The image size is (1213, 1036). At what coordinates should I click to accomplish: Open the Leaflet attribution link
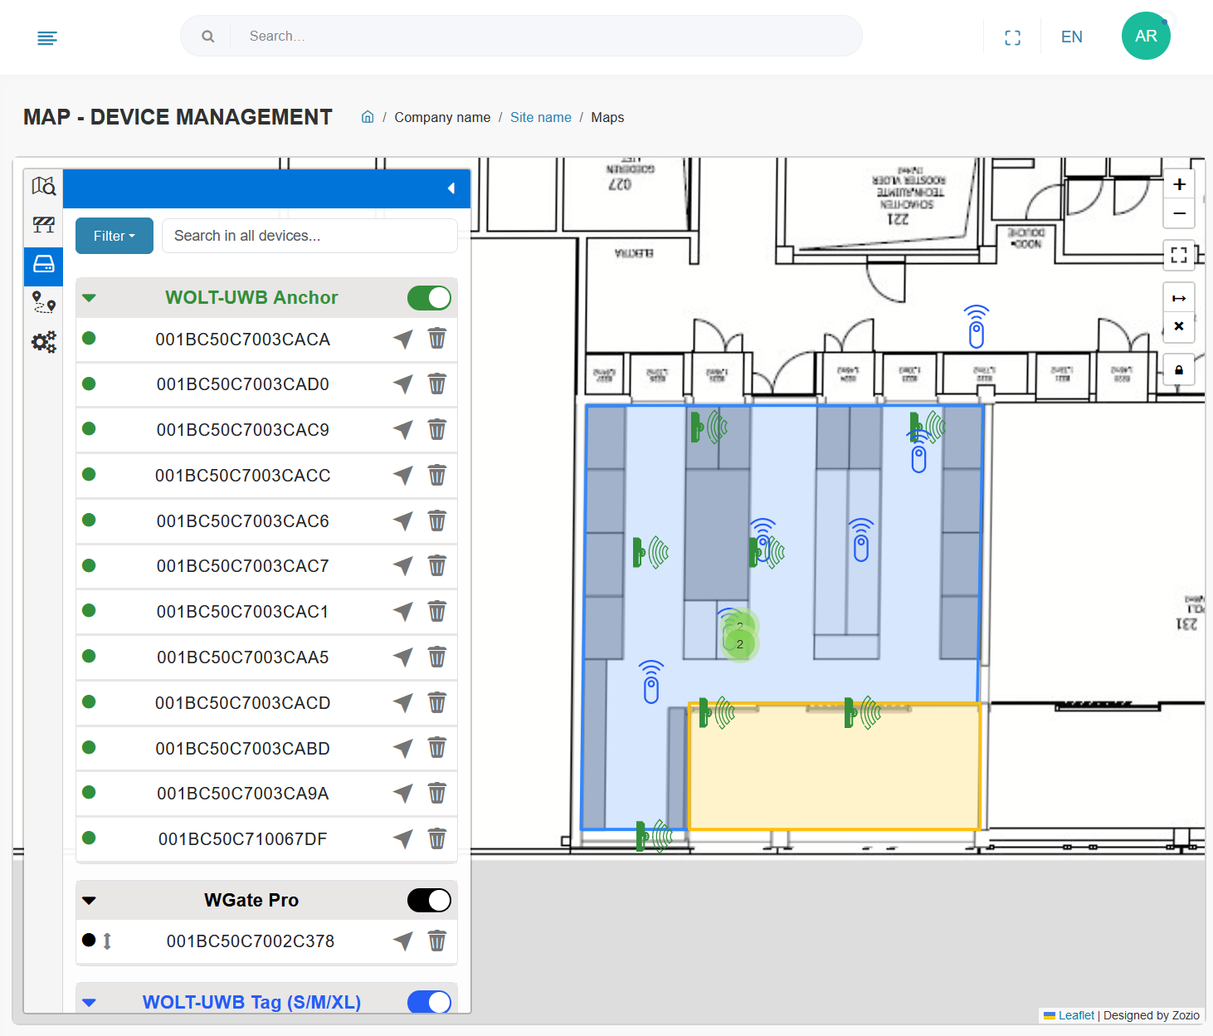point(1076,1015)
